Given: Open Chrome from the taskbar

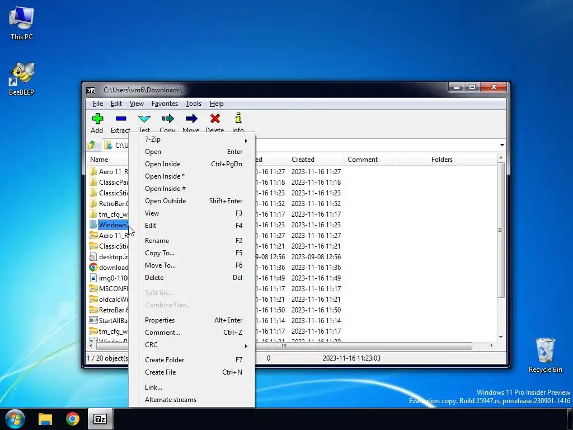Looking at the screenshot, I should (x=73, y=419).
